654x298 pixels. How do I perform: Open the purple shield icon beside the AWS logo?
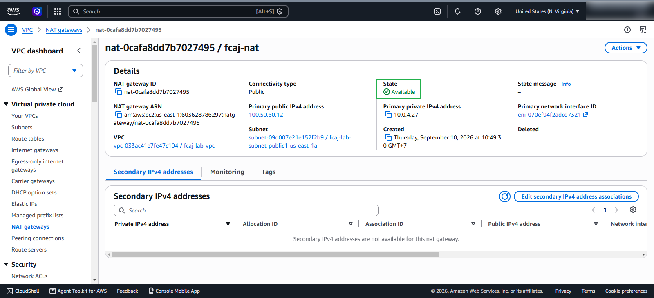pyautogui.click(x=37, y=11)
